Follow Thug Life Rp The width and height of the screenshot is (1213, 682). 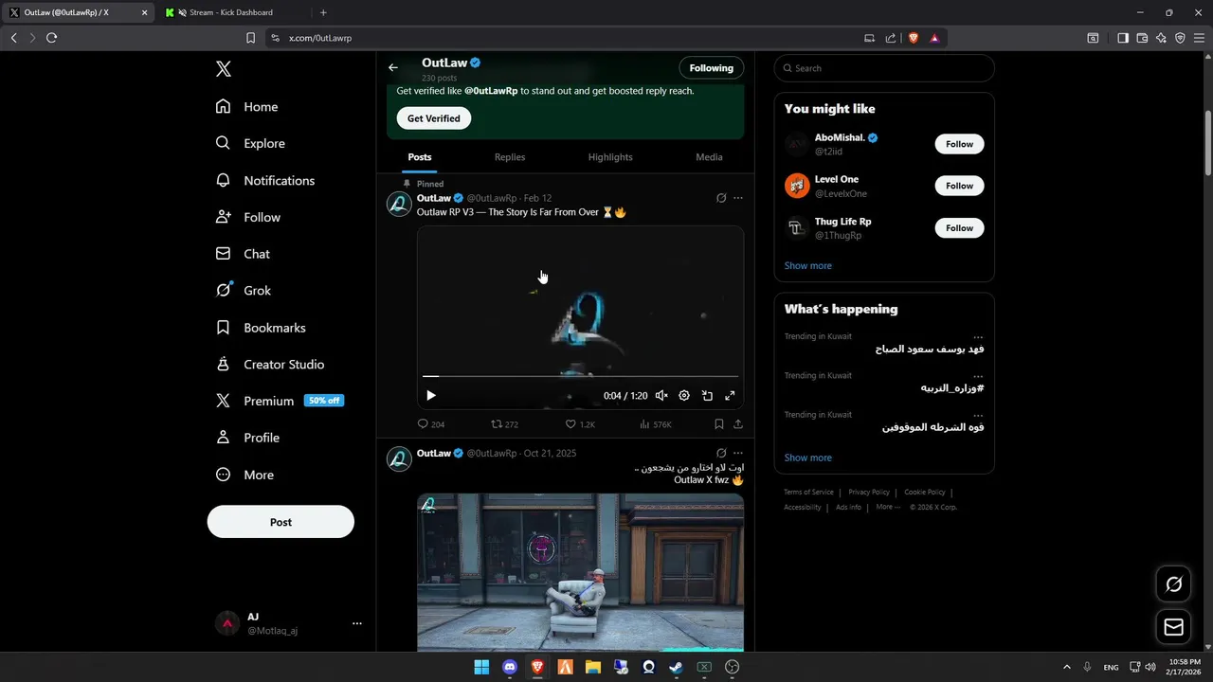coord(959,228)
